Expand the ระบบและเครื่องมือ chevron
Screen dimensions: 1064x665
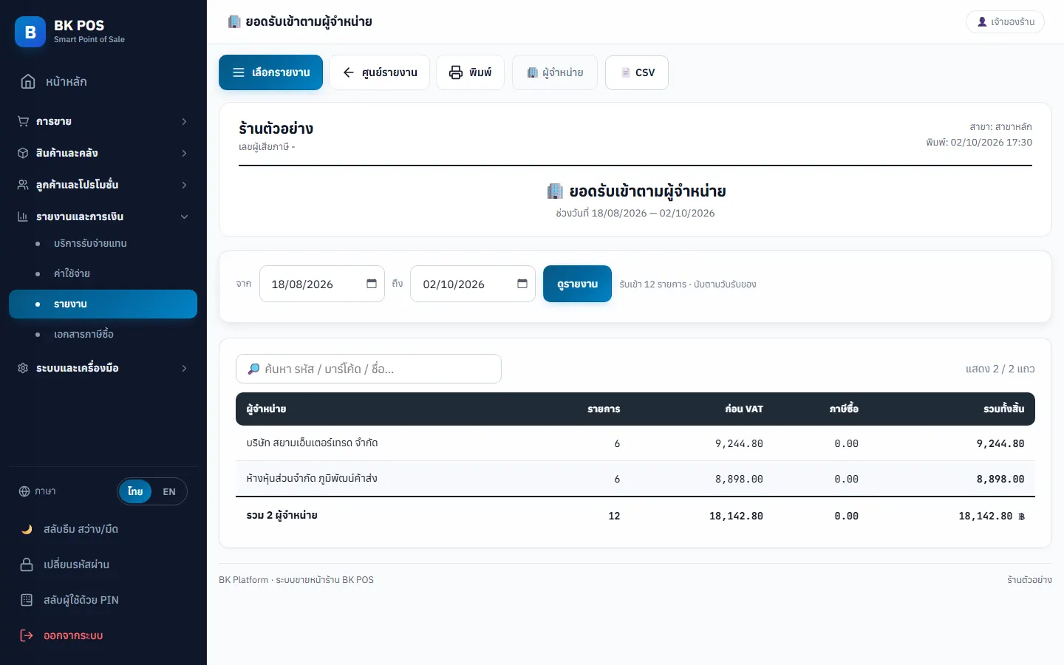184,368
